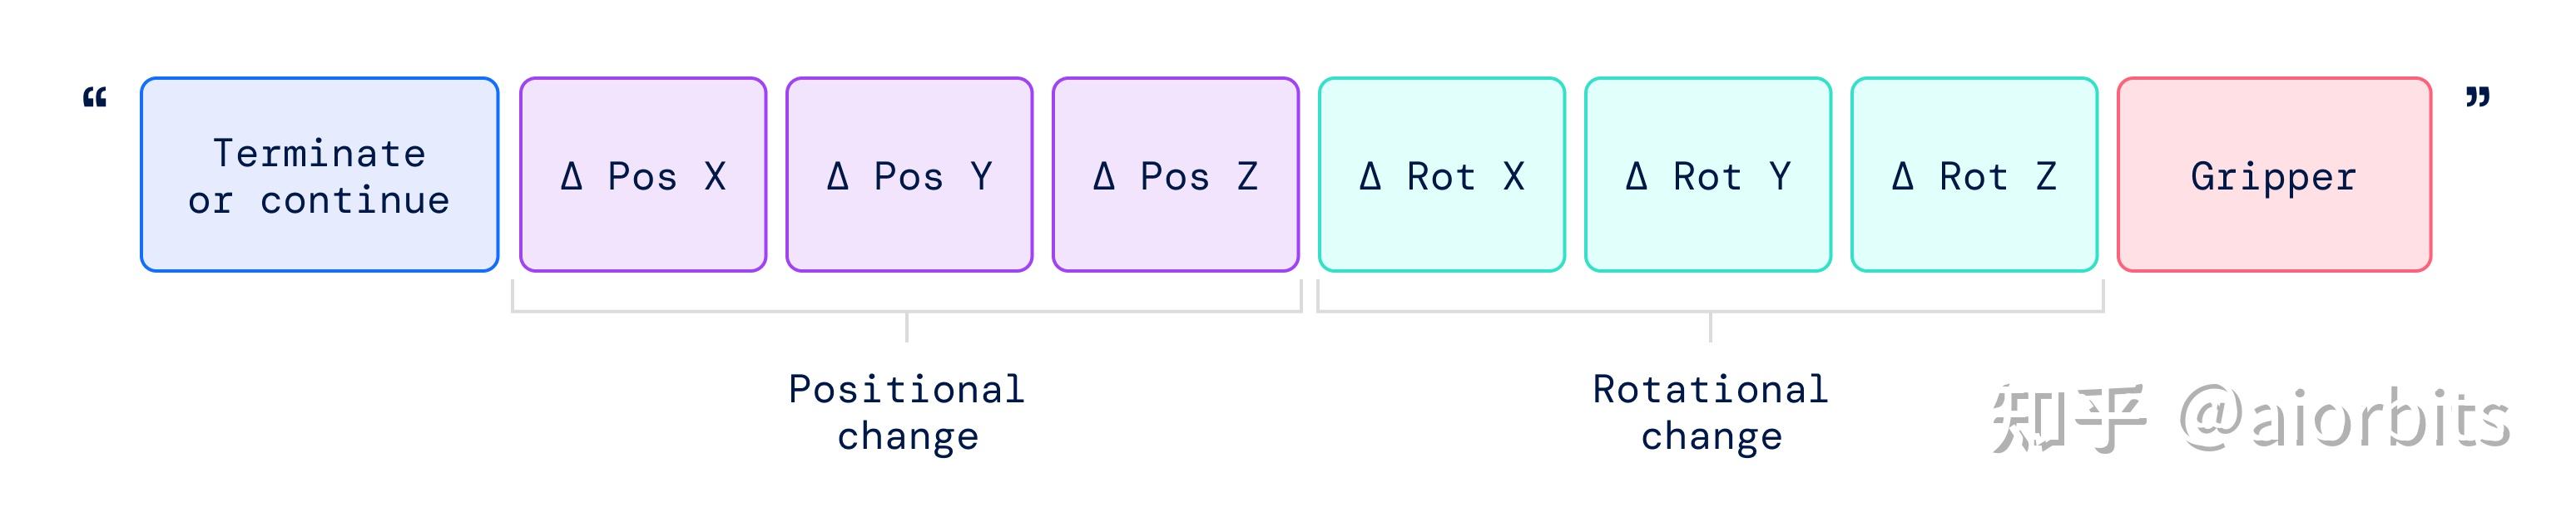The image size is (2576, 522).
Task: Click the opening quotation mark icon
Action: coord(95,98)
